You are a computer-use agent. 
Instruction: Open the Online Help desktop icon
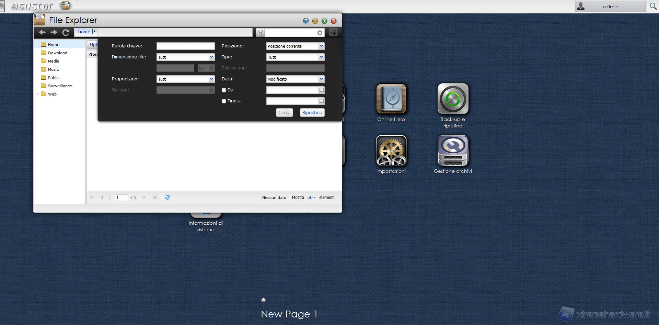click(391, 99)
